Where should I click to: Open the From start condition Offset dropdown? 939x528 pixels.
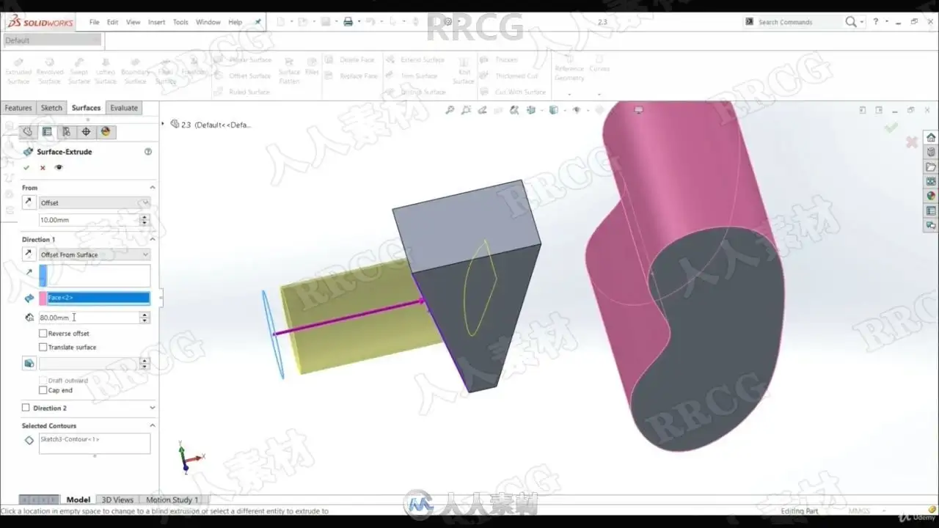tap(95, 202)
